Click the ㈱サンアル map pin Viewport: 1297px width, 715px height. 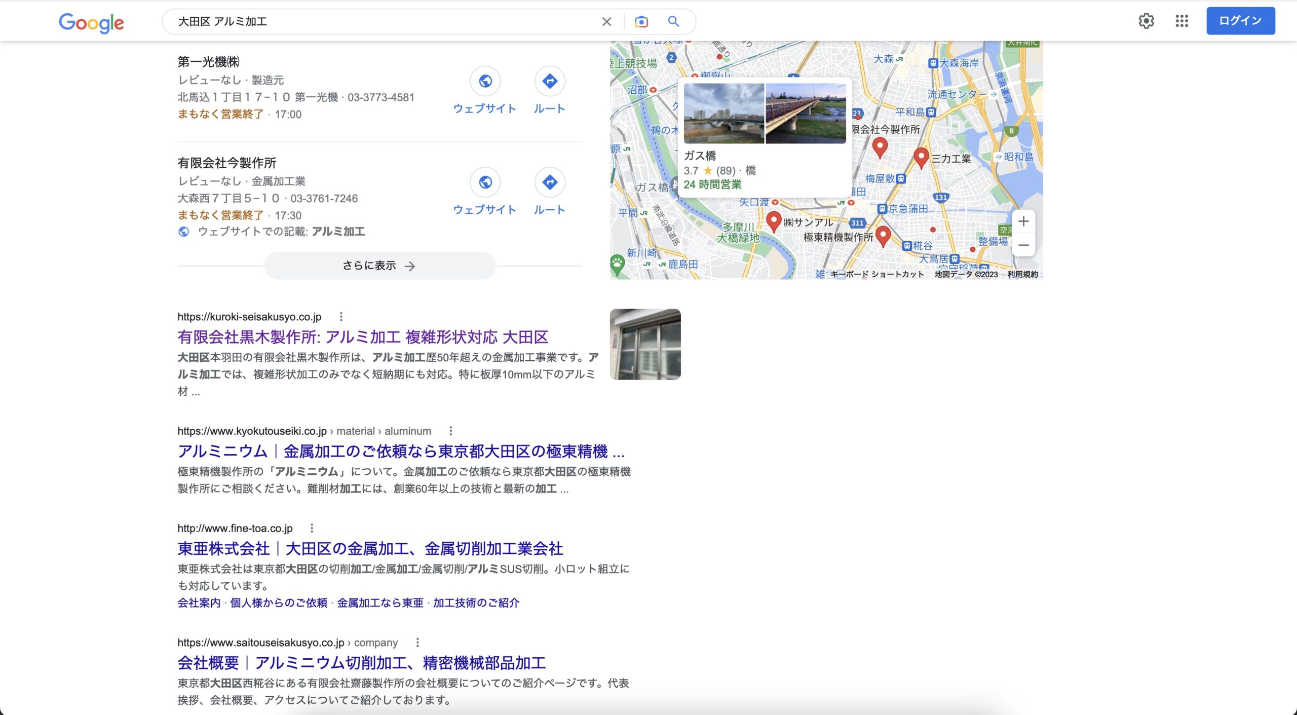(x=773, y=222)
